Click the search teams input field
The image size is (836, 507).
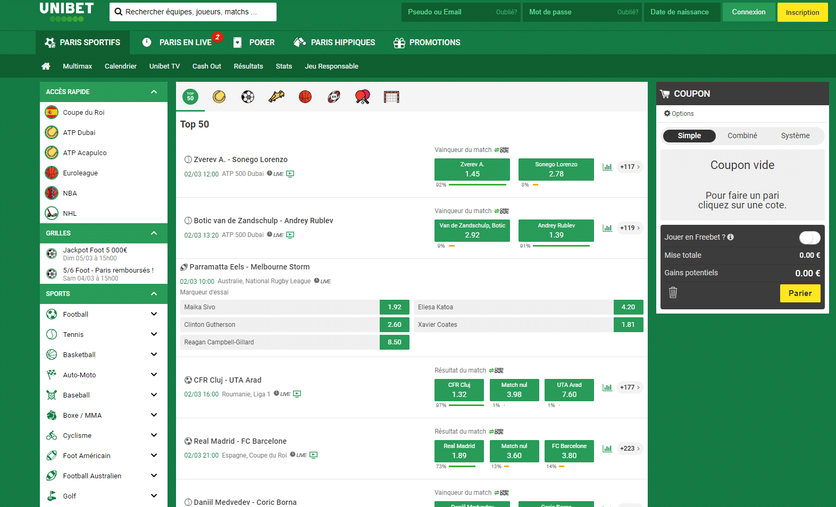coord(193,12)
